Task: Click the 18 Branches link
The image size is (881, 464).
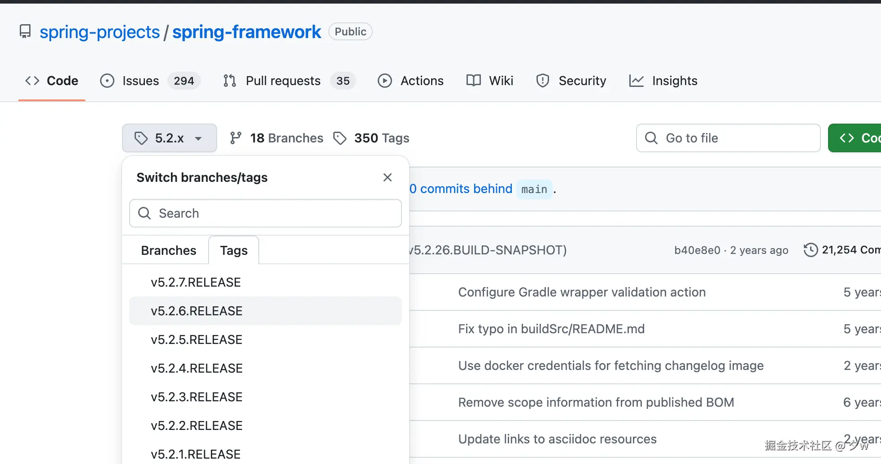Action: point(277,138)
